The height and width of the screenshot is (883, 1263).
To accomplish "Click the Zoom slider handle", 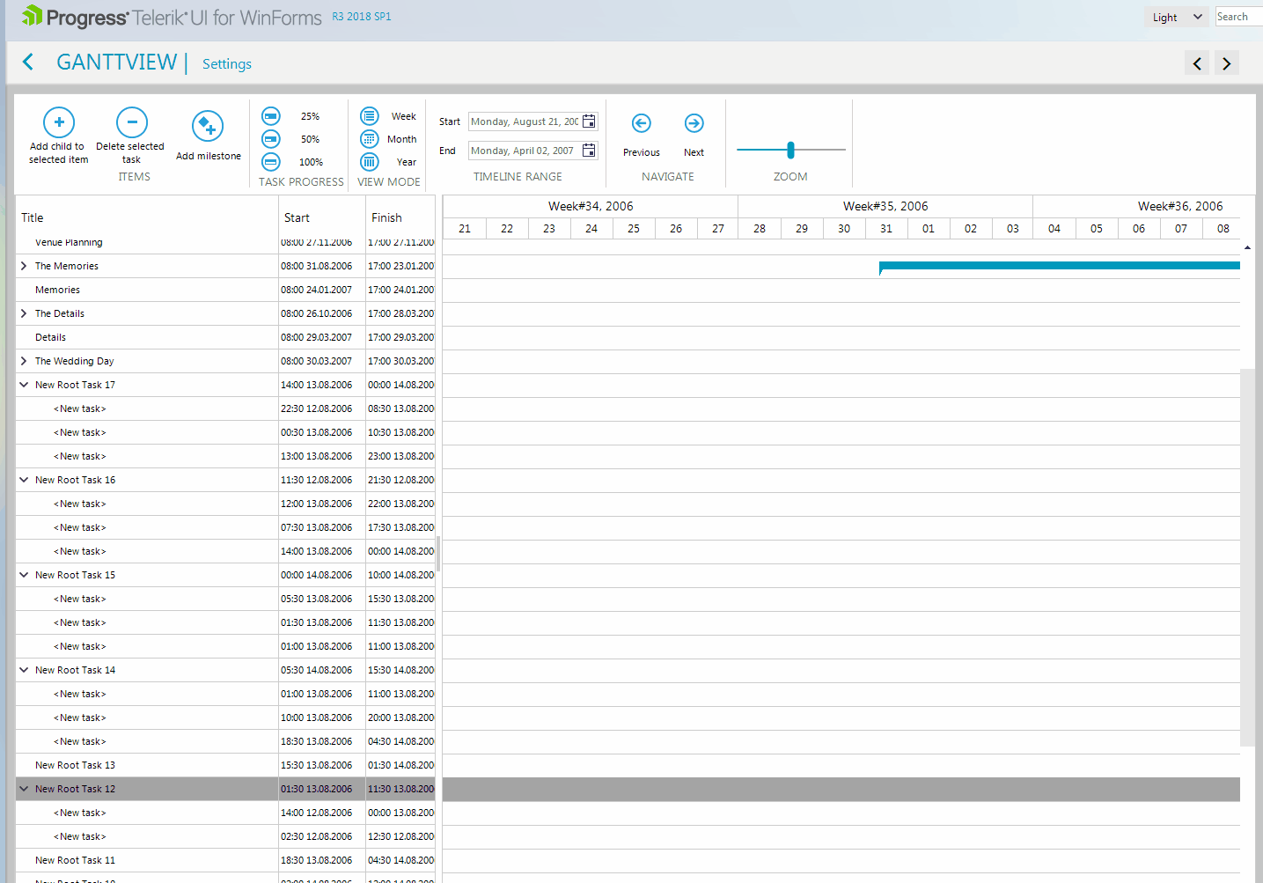I will coord(790,150).
